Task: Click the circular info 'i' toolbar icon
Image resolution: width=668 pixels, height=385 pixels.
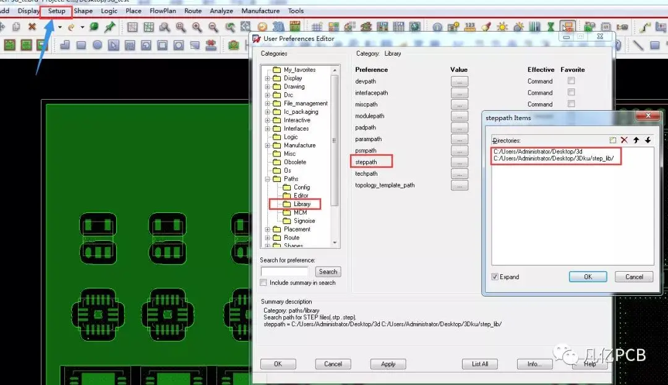Action: pos(437,27)
